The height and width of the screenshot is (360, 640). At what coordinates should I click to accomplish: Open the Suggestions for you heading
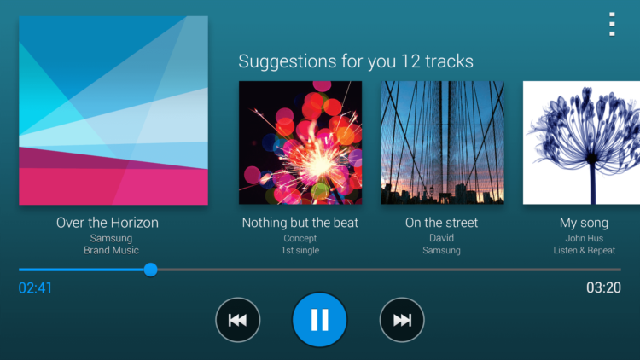pyautogui.click(x=356, y=61)
